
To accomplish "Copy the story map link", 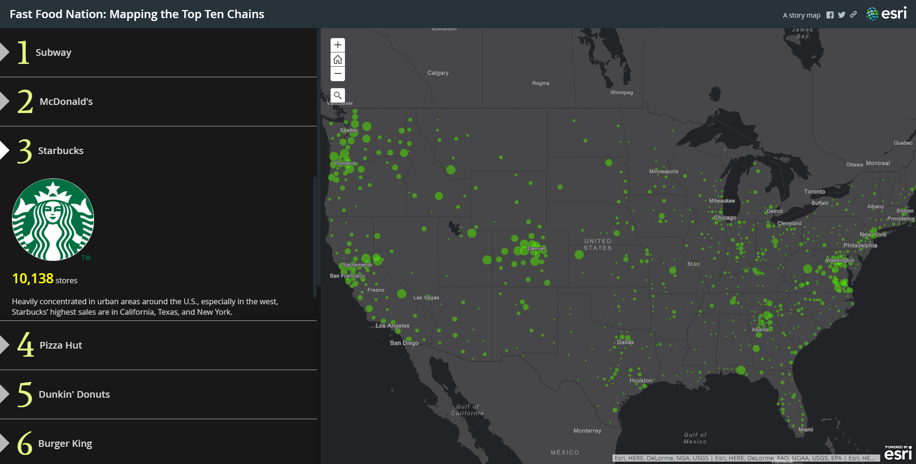I will pyautogui.click(x=854, y=15).
